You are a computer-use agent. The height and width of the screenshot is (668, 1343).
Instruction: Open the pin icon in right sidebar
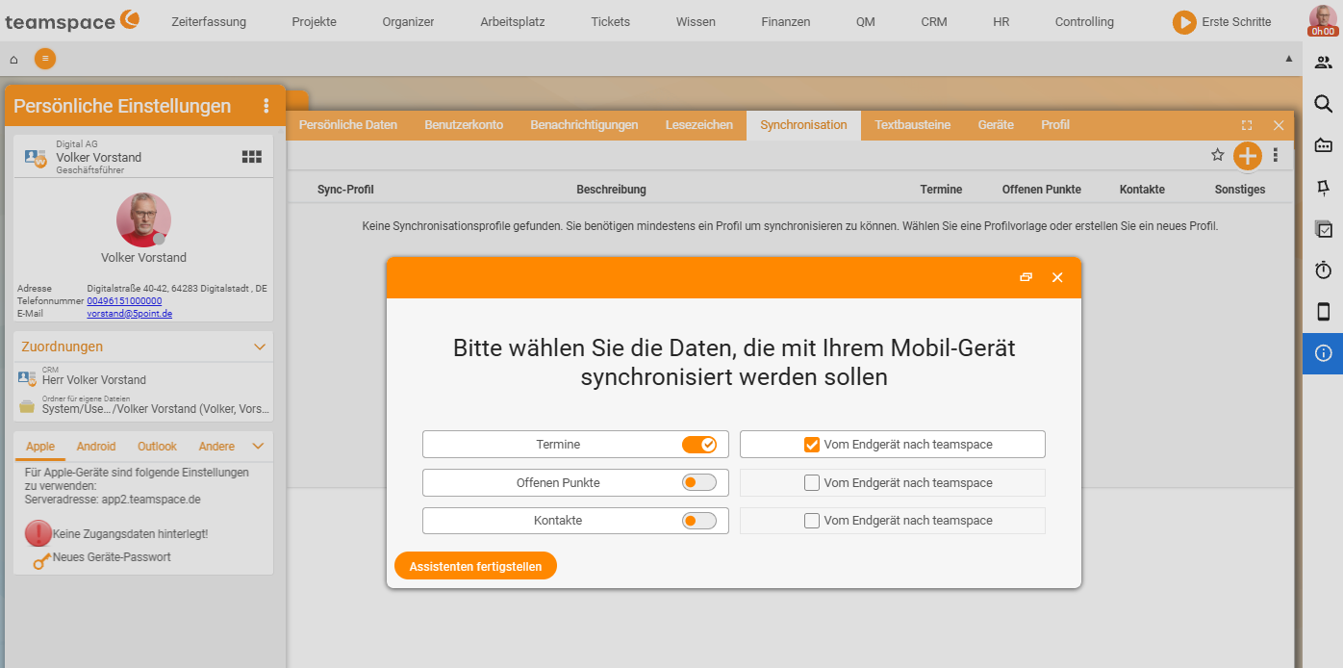click(x=1323, y=187)
